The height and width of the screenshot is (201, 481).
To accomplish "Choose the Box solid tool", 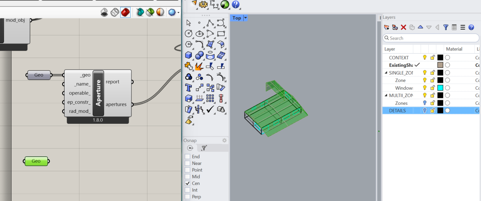I will tap(189, 55).
